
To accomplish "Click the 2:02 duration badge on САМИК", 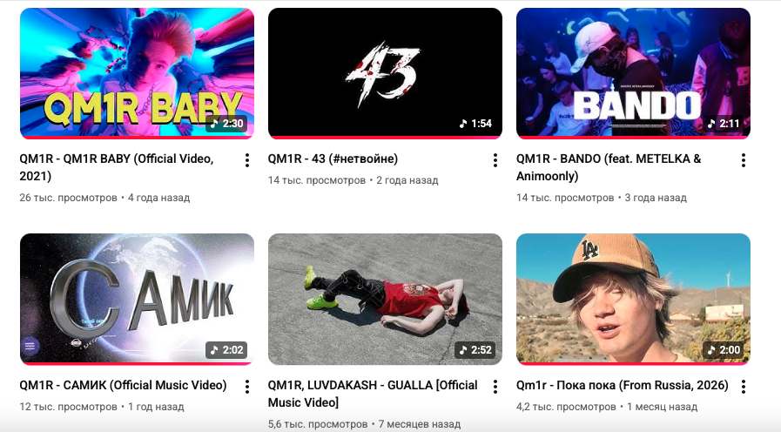I will click(226, 350).
